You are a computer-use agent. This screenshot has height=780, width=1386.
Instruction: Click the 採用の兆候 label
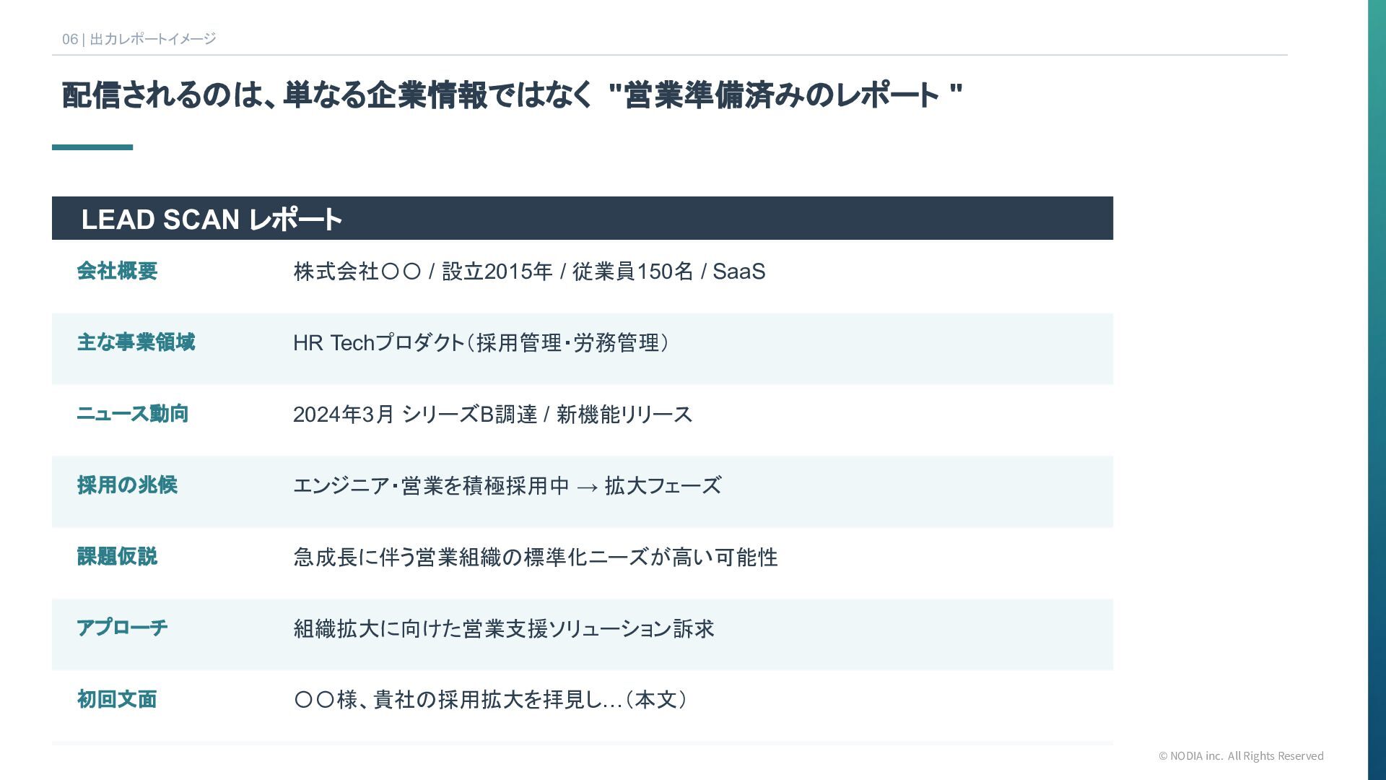click(127, 485)
